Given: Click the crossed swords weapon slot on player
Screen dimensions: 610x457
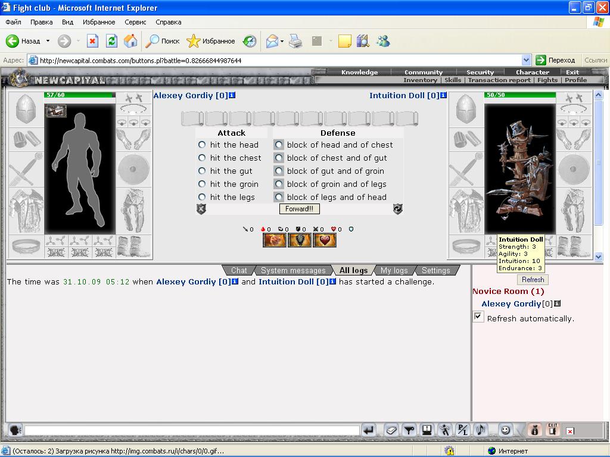Looking at the screenshot, I should 26,169.
